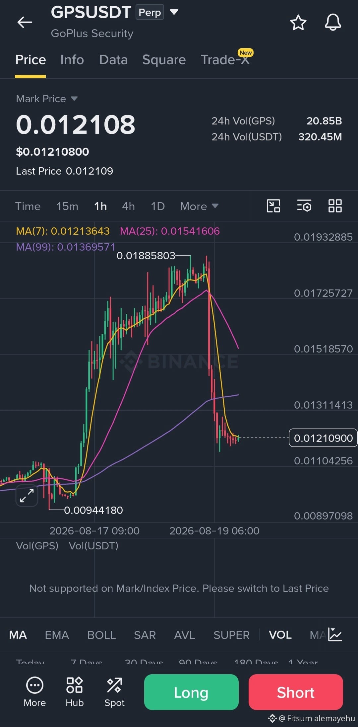Image resolution: width=358 pixels, height=727 pixels.
Task: Enable the EMA indicator
Action: (57, 635)
